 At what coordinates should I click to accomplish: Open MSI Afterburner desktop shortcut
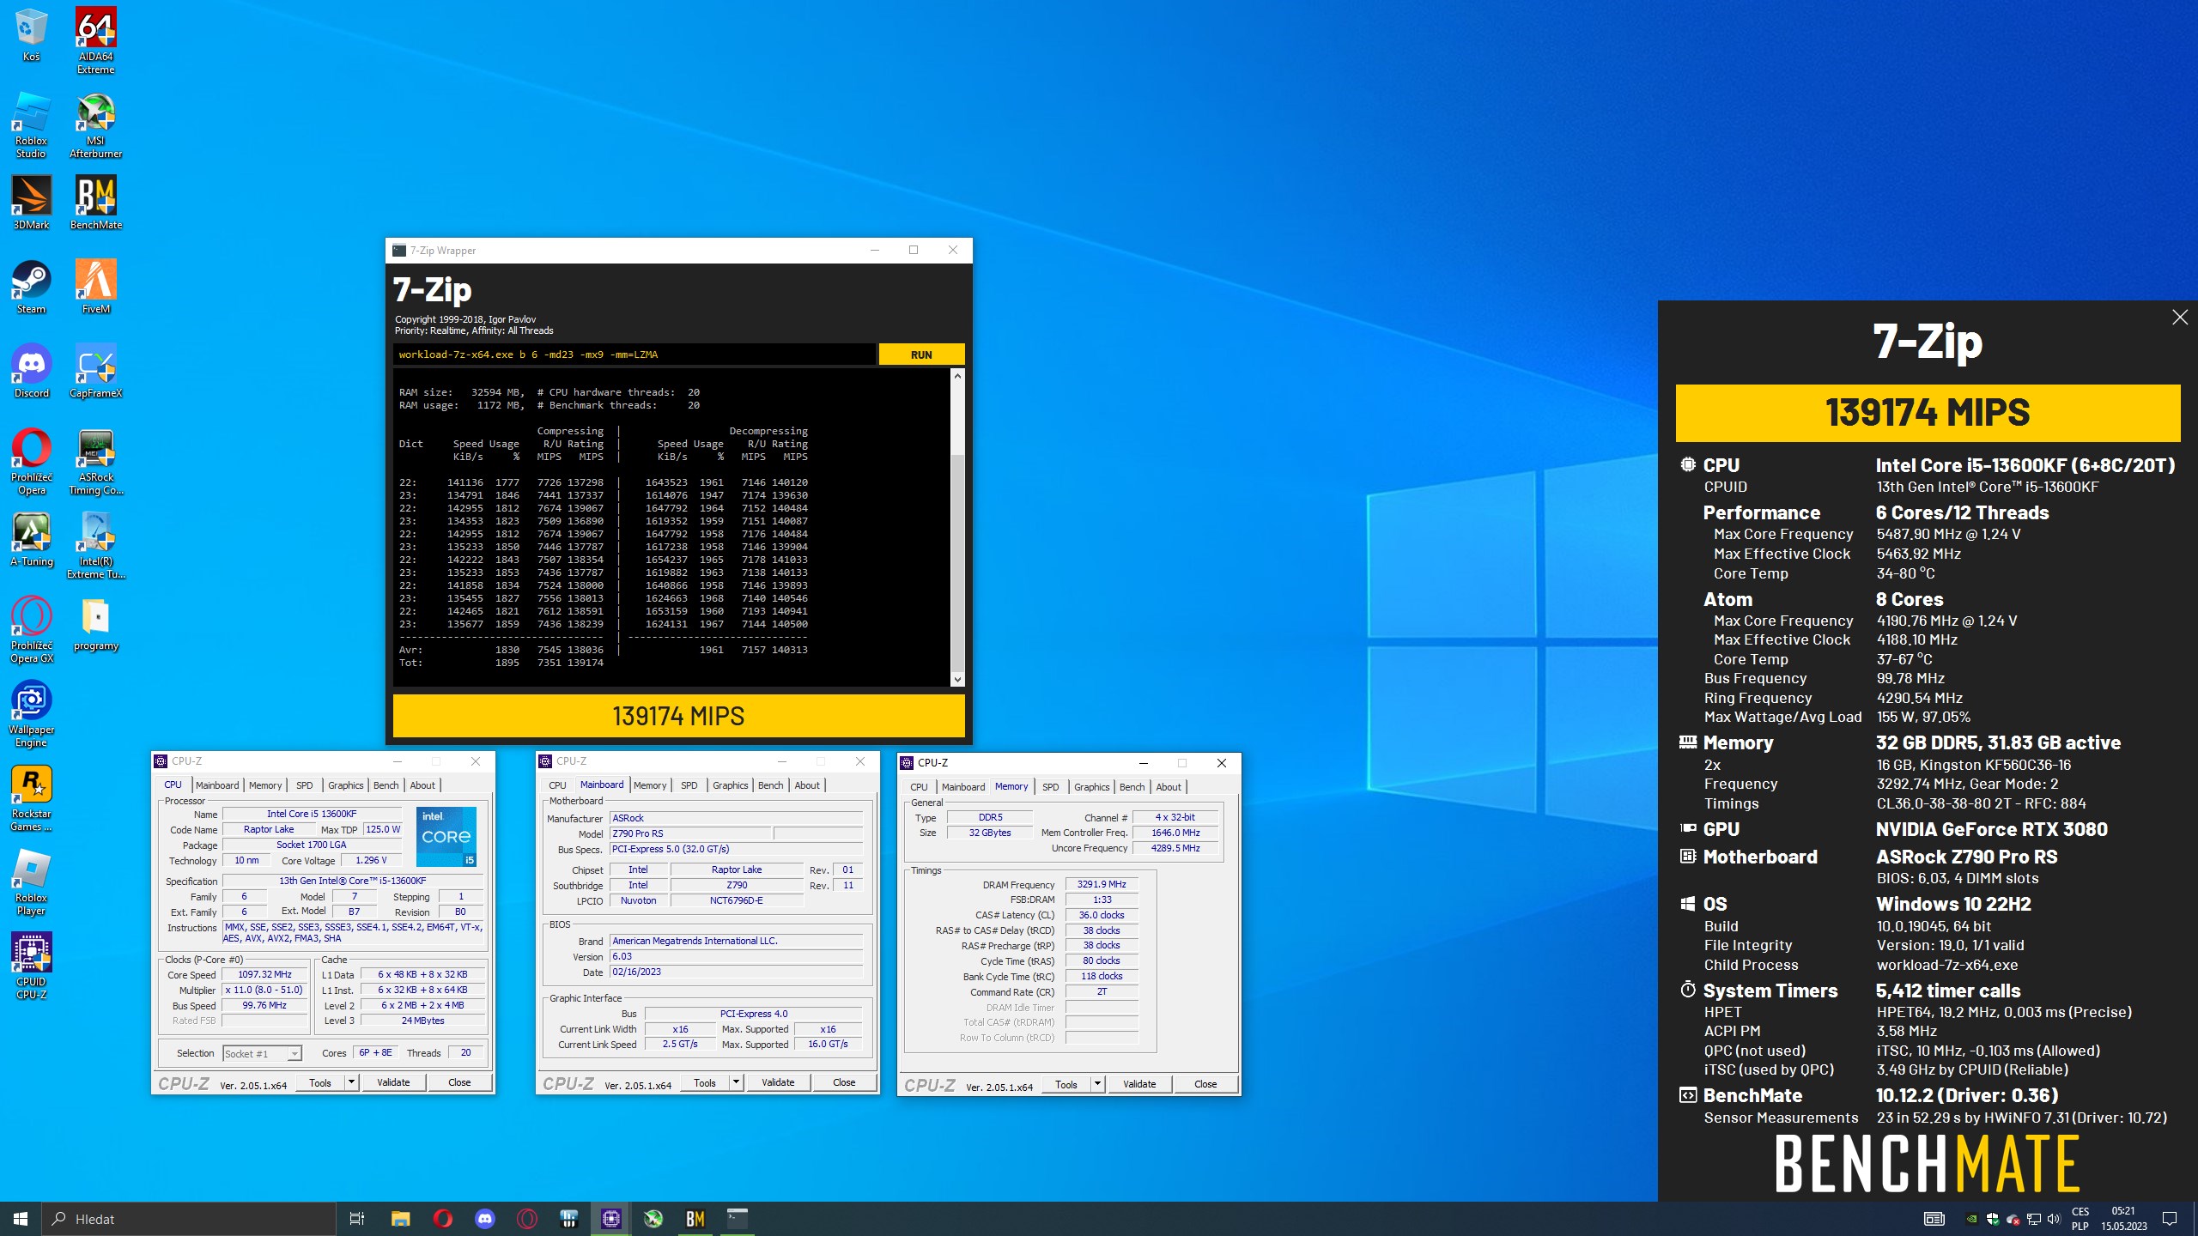click(95, 124)
